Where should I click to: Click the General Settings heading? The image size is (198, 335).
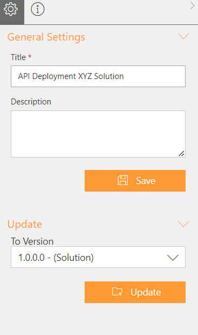click(x=46, y=37)
